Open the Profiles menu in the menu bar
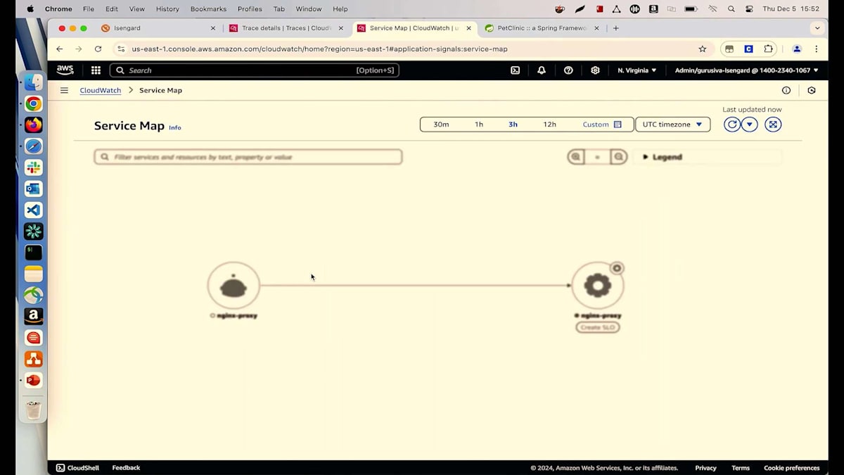This screenshot has width=844, height=475. [x=250, y=9]
